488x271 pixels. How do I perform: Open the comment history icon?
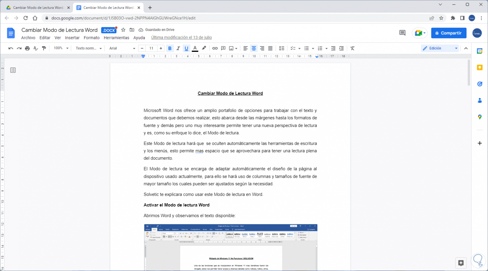402,33
